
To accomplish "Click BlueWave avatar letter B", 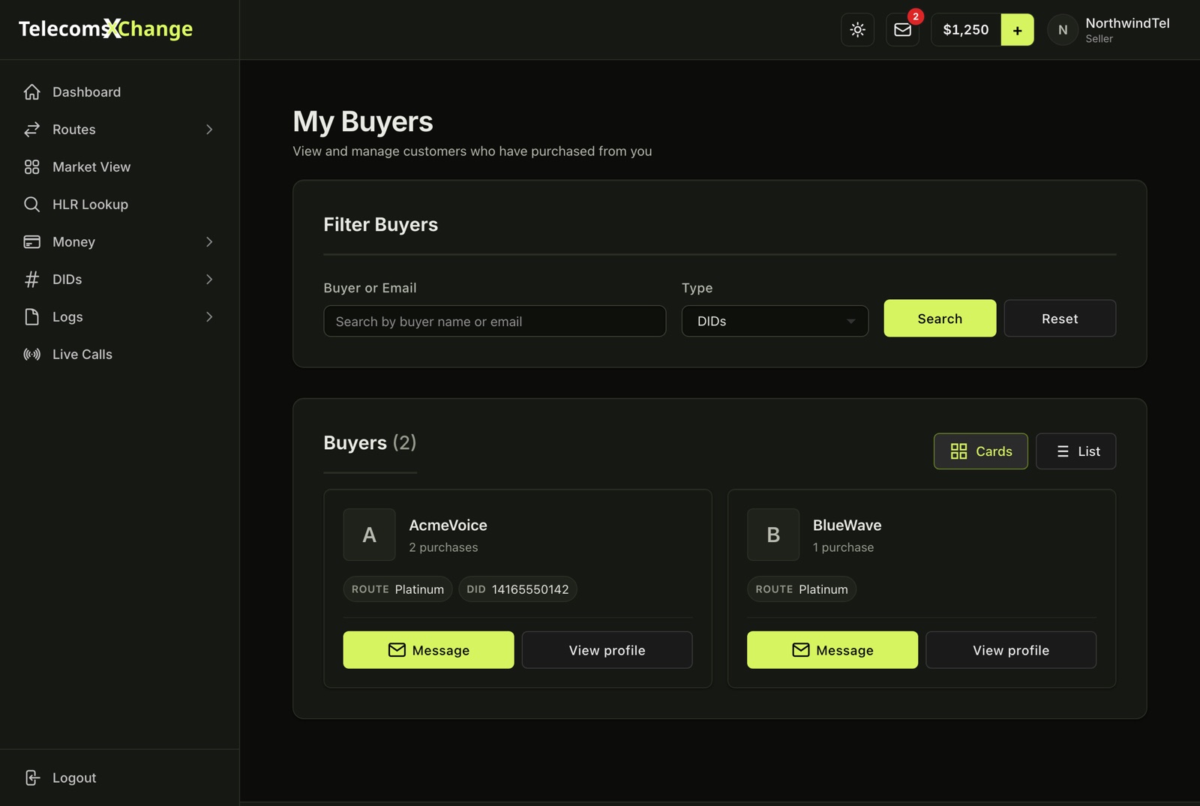I will [x=773, y=535].
